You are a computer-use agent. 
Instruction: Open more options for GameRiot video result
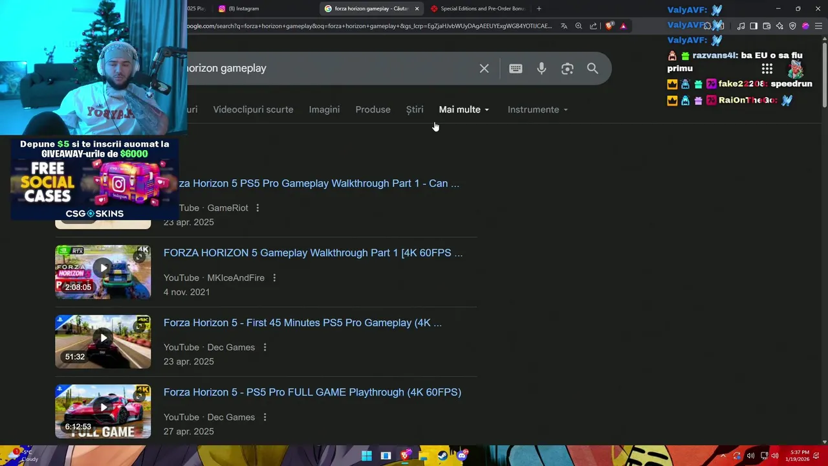(x=257, y=208)
